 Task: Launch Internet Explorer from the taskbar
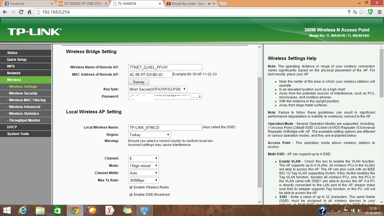point(23,210)
